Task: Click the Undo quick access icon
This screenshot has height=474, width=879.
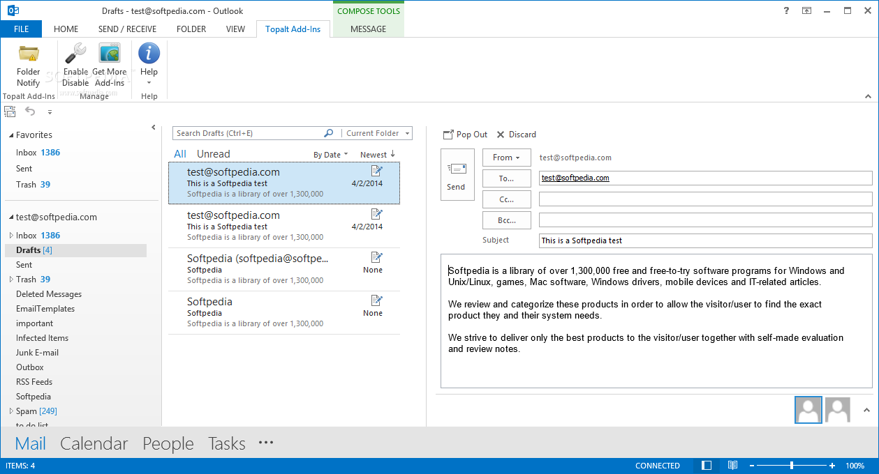Action: (x=30, y=111)
